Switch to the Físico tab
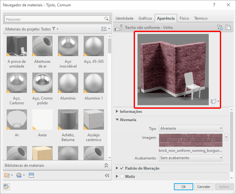This screenshot has height=194, width=236. [184, 18]
